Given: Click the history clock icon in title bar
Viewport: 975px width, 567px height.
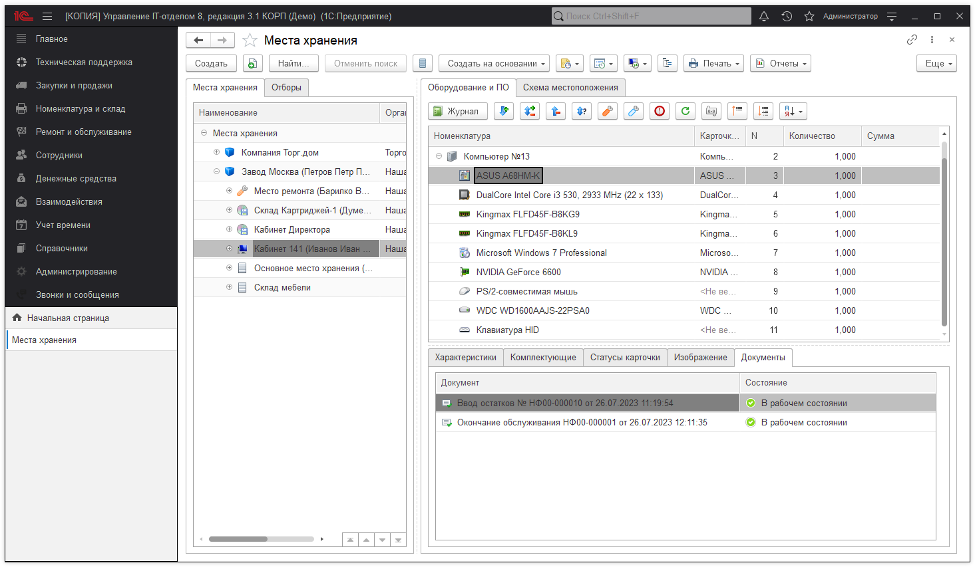Looking at the screenshot, I should pyautogui.click(x=787, y=16).
